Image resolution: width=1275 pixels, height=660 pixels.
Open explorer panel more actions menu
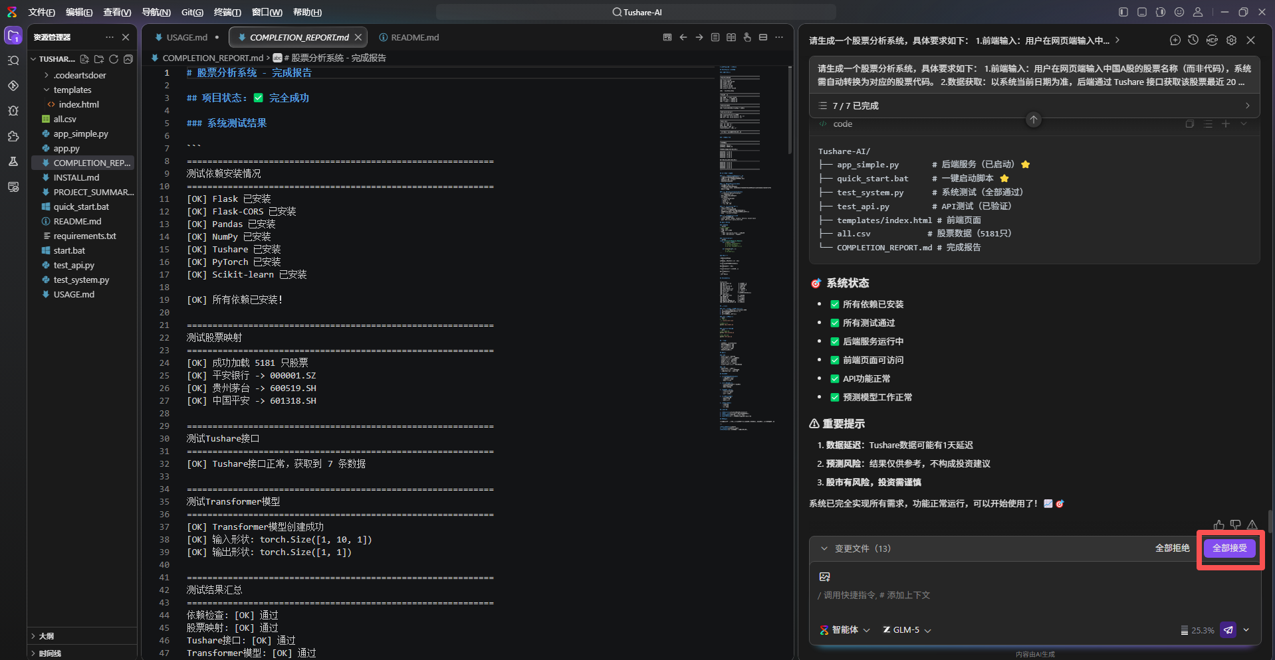110,37
